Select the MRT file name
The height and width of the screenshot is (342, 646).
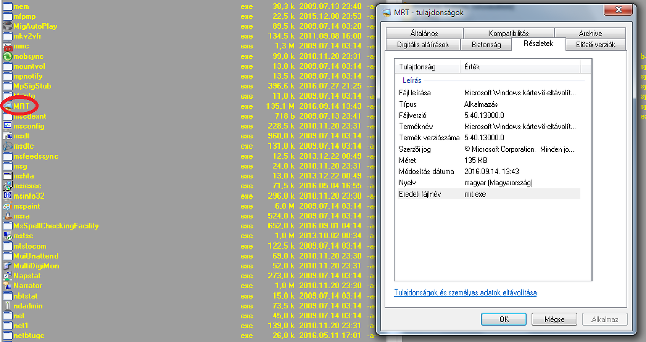[x=22, y=106]
